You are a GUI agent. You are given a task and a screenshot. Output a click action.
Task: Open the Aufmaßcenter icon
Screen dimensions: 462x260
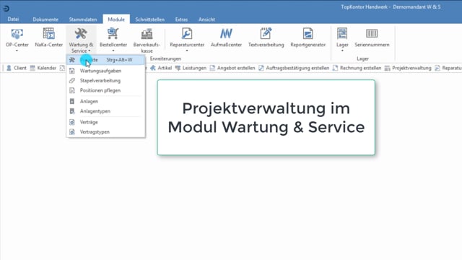pyautogui.click(x=226, y=34)
